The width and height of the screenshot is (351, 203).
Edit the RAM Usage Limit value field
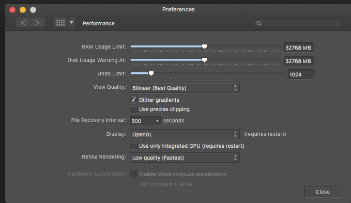299,48
